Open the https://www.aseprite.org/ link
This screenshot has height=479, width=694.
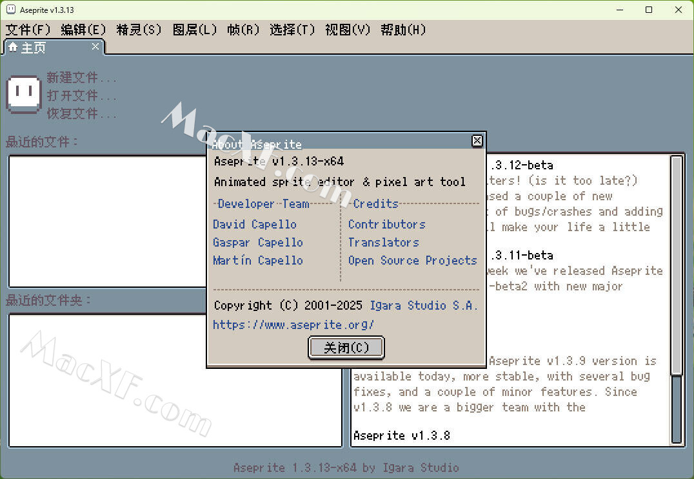pyautogui.click(x=293, y=324)
